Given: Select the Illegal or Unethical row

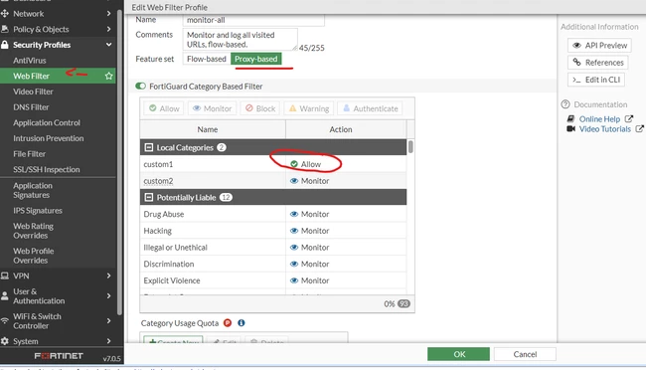Looking at the screenshot, I should pos(272,248).
